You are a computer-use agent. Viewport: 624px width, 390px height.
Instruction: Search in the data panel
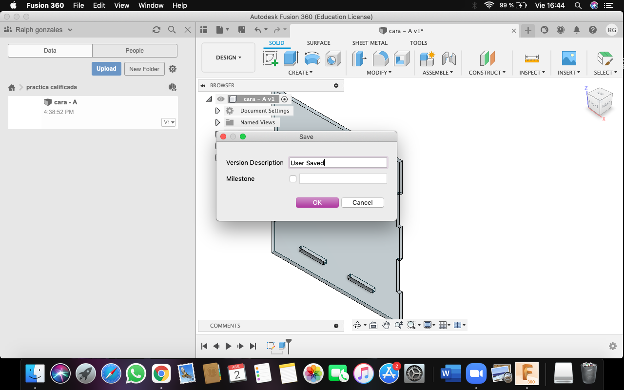click(x=172, y=30)
